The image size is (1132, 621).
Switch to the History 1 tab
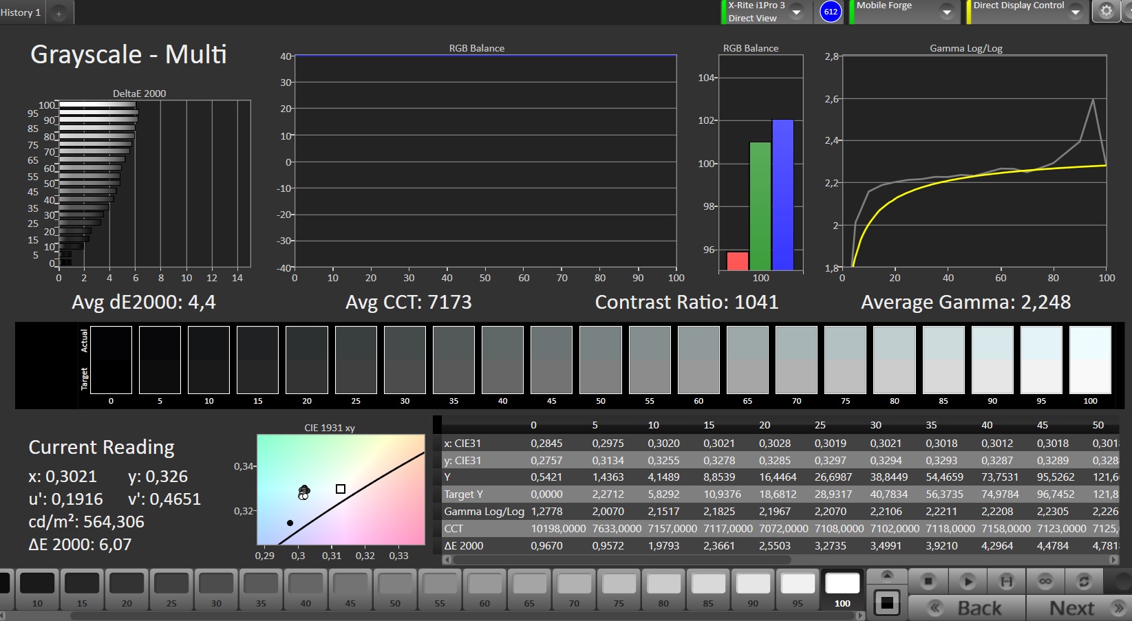pos(21,12)
